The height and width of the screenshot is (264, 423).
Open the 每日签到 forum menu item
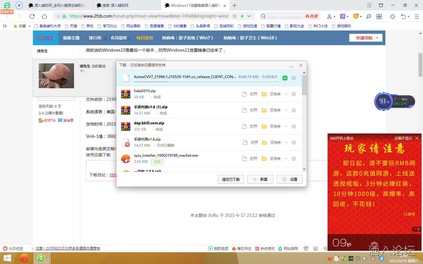tap(145, 38)
